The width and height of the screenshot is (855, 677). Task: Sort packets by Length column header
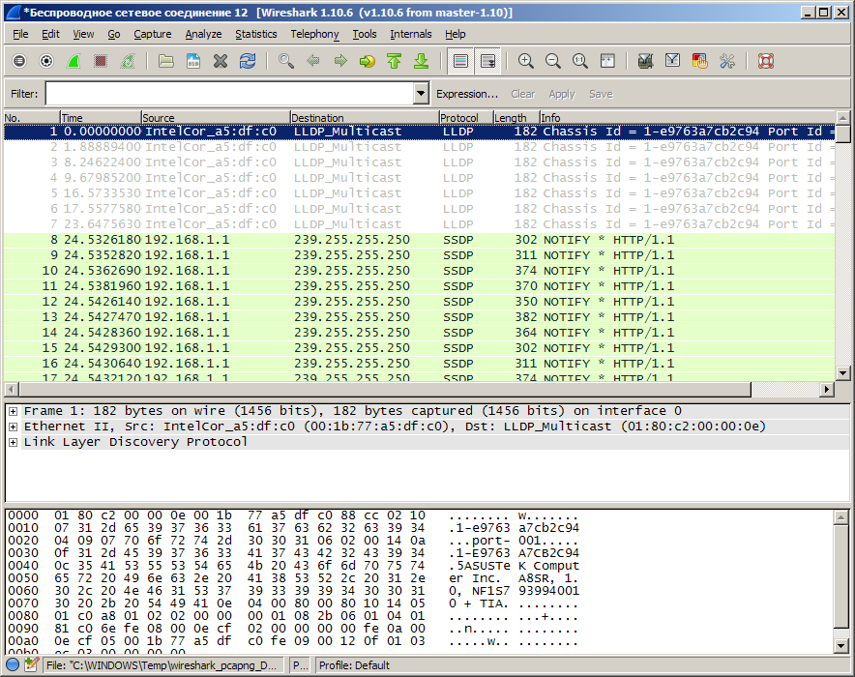pyautogui.click(x=516, y=118)
